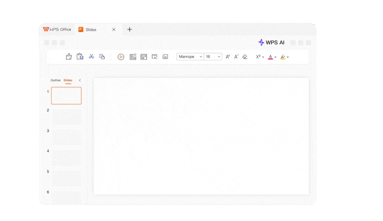383x221 pixels.
Task: Click the section list icon
Action: point(165,57)
